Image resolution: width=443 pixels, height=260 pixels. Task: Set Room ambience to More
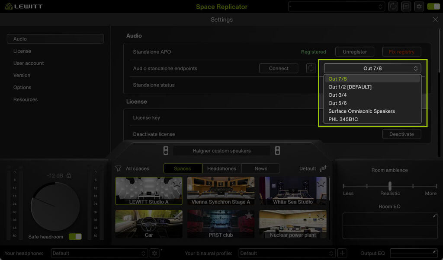[x=436, y=186]
